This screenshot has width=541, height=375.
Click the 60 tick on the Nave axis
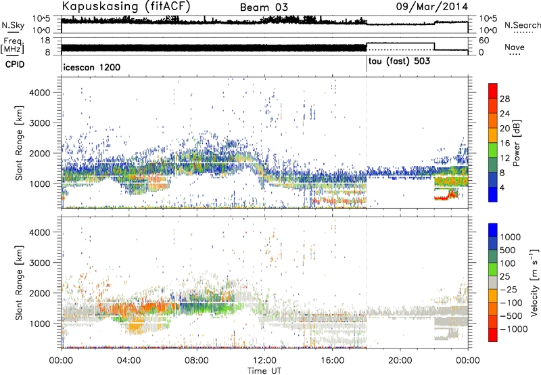[484, 41]
